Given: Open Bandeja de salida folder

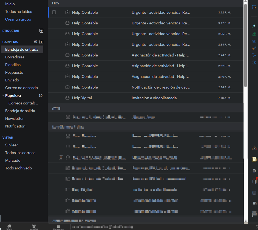Looking at the screenshot, I should (x=20, y=111).
